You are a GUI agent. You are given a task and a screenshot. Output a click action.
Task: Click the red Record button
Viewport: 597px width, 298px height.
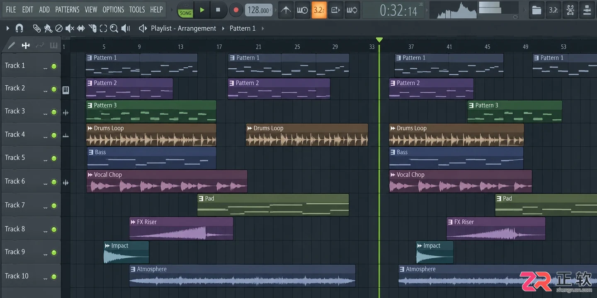pos(236,10)
